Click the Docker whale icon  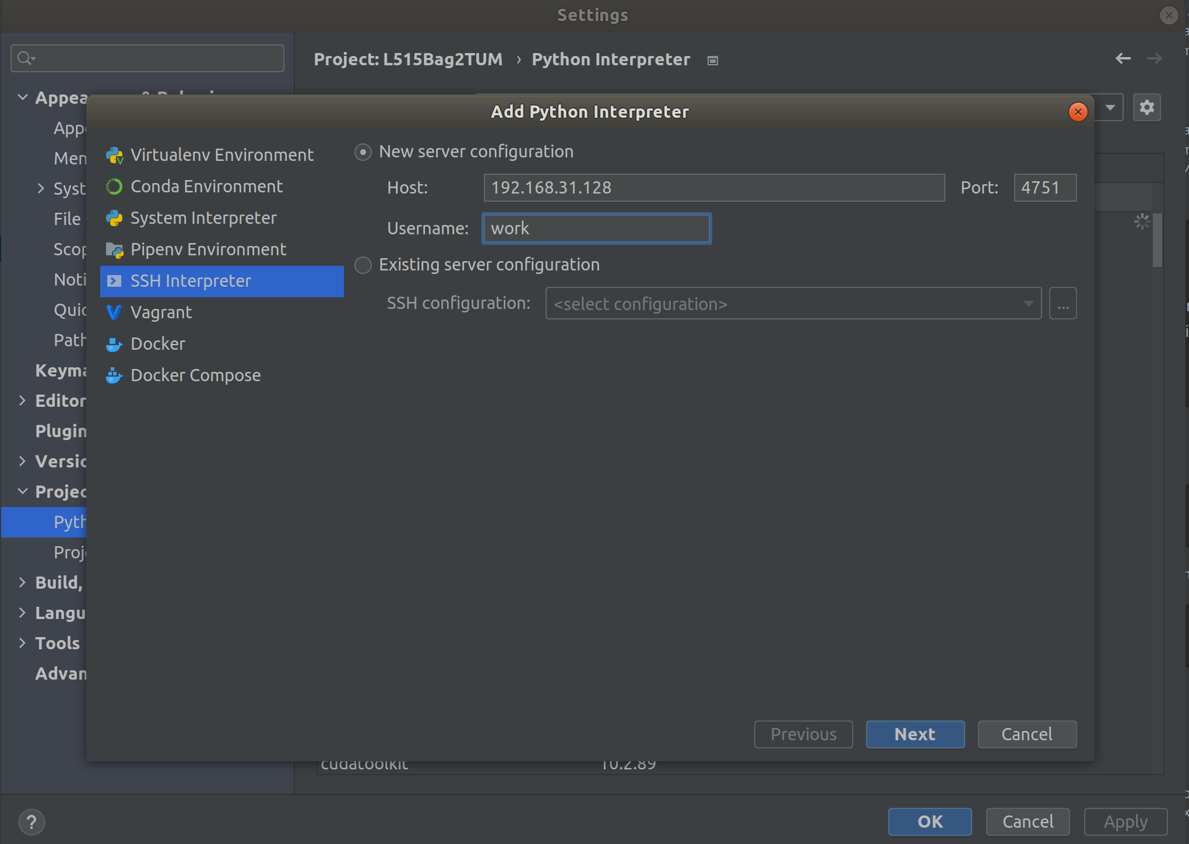114,344
